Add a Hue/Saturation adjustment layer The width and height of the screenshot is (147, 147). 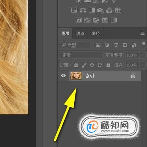74,10
